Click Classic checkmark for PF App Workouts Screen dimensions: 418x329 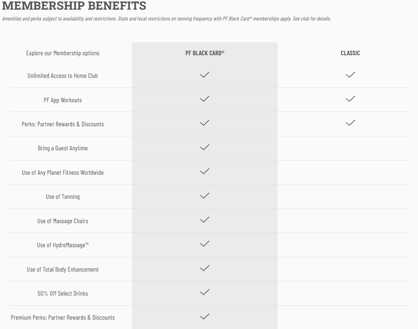(x=350, y=99)
